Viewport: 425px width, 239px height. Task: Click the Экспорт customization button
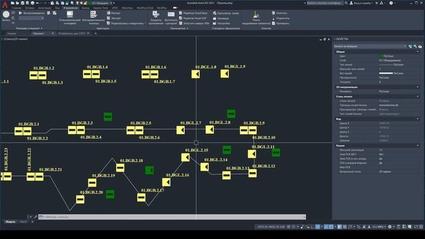114,18
